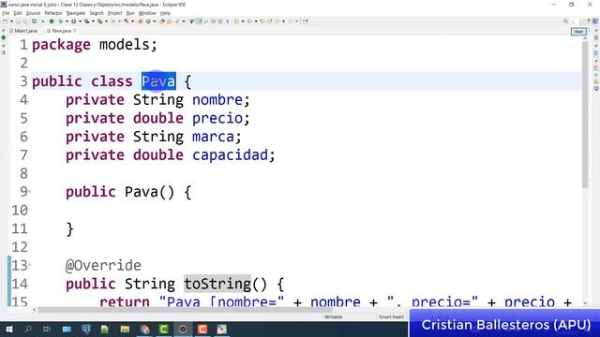Open the Navigate menu
600x337 pixels.
(76, 13)
